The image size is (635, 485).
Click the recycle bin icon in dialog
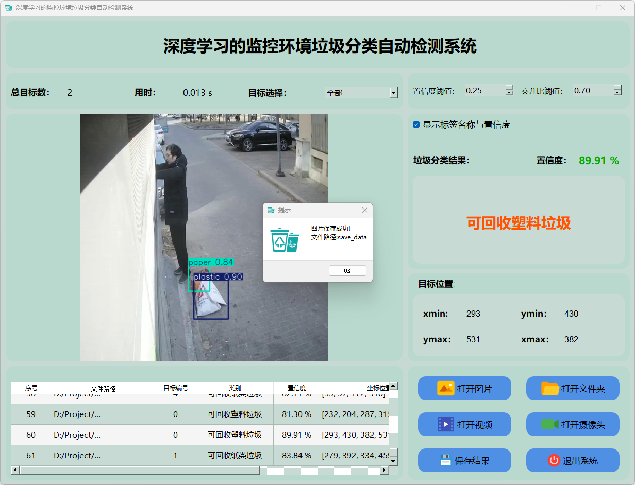click(x=285, y=240)
